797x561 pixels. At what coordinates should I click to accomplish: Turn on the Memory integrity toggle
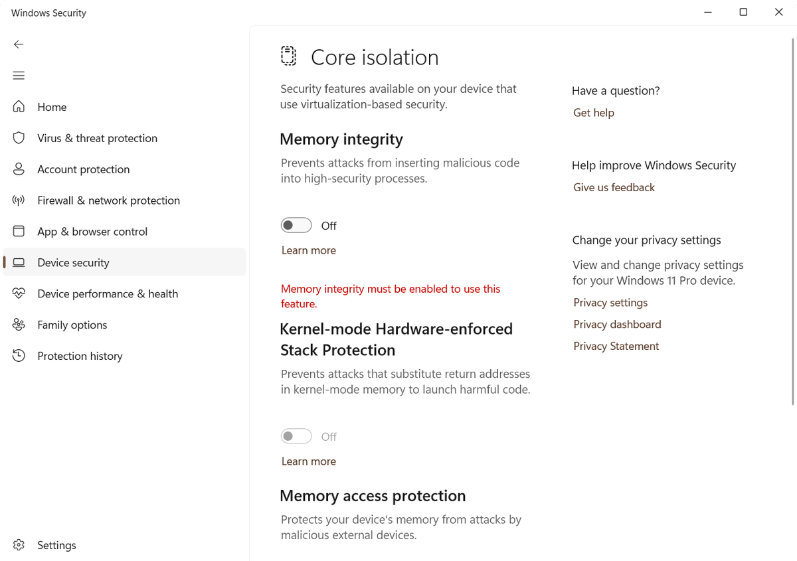[296, 226]
